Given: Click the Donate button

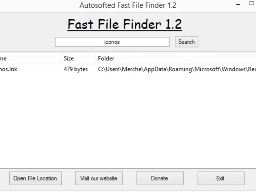Looking at the screenshot, I should tap(159, 178).
